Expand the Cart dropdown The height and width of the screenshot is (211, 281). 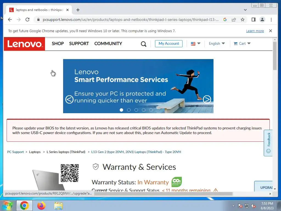(242, 44)
